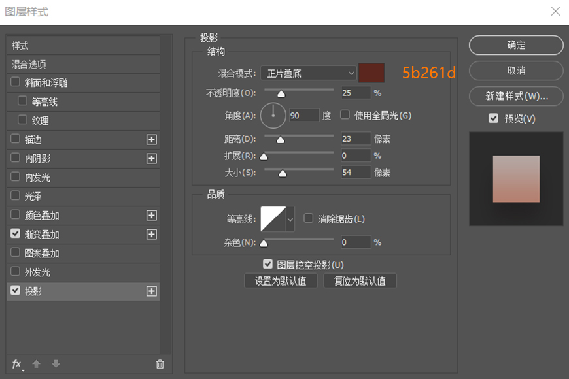
Task: Open the 混合模式 dropdown showing 正片叠底
Action: pyautogui.click(x=307, y=73)
